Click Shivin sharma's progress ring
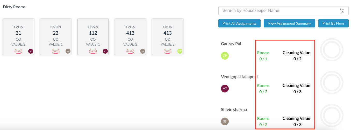The image size is (351, 130). coord(332,115)
